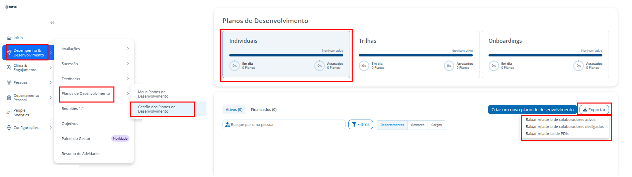Click the TOTVS logo
The image size is (632, 177).
point(11,7)
